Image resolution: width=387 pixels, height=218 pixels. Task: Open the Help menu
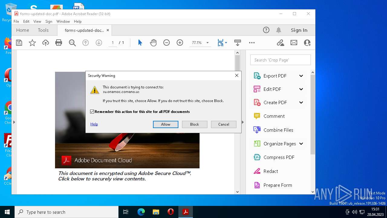point(78,21)
